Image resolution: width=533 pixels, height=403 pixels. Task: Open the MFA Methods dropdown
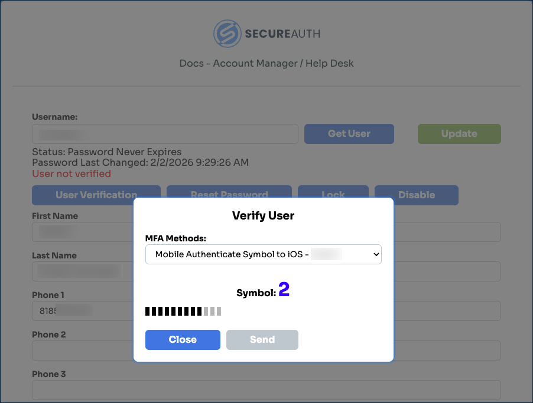click(x=263, y=254)
